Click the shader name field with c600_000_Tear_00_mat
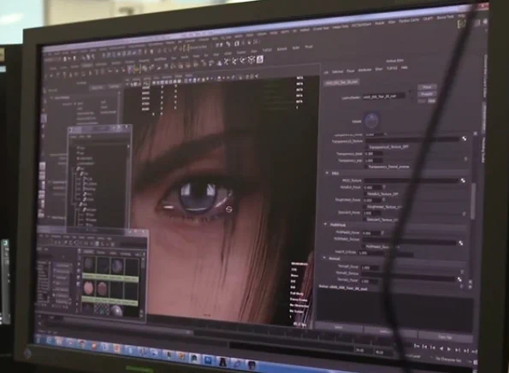The width and height of the screenshot is (509, 373). click(383, 96)
